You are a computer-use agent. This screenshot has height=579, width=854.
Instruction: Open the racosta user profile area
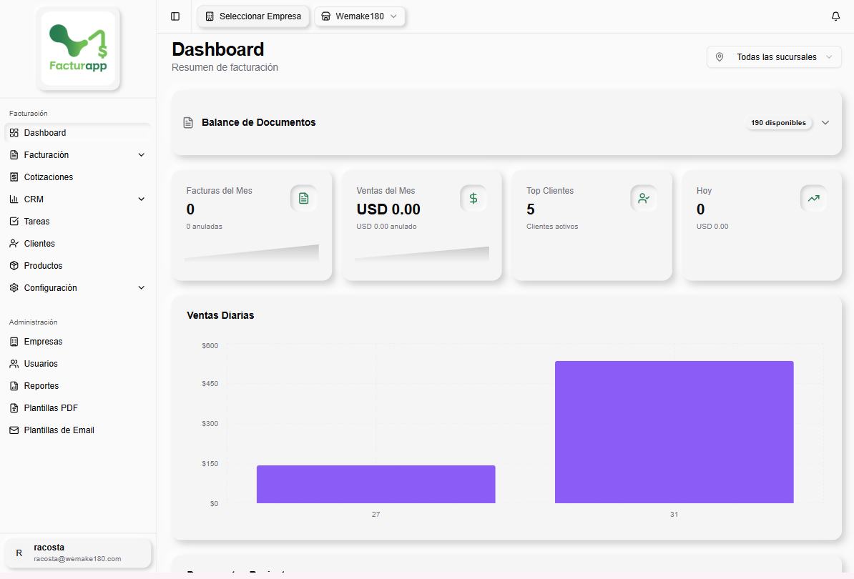[x=77, y=553]
